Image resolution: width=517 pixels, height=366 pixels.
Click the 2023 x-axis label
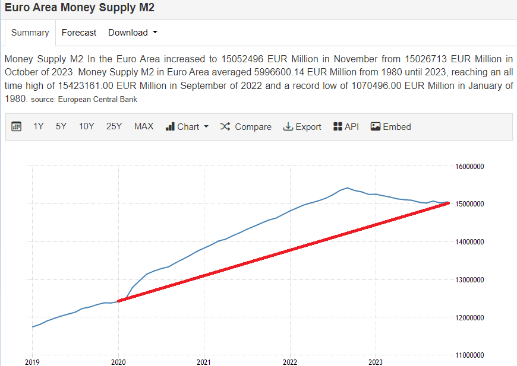[376, 362]
